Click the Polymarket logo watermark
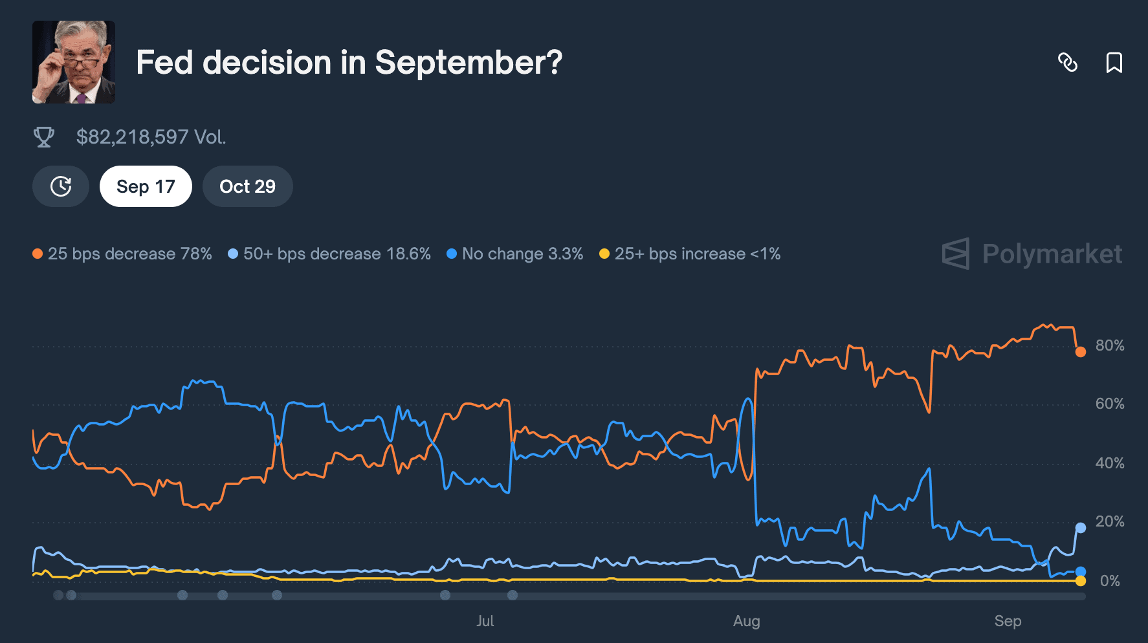 1032,254
